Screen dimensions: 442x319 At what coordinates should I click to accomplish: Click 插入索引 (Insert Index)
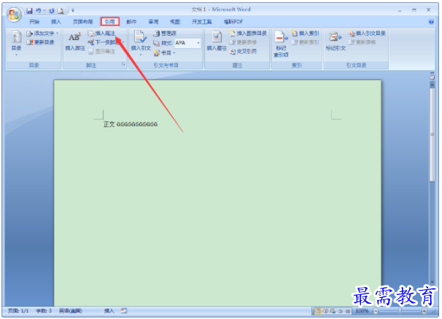(306, 34)
